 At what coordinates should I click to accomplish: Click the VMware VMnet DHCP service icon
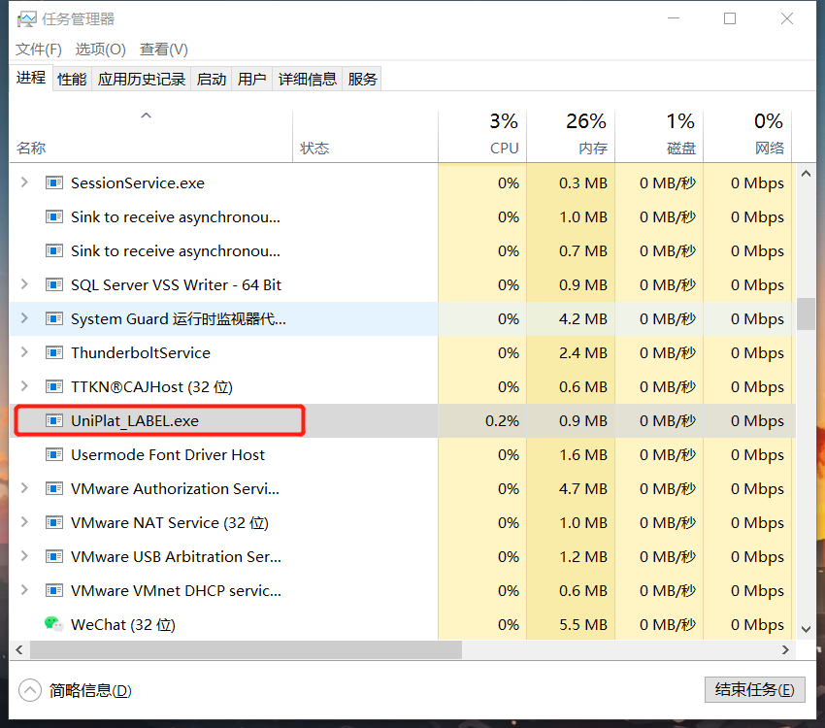[54, 590]
